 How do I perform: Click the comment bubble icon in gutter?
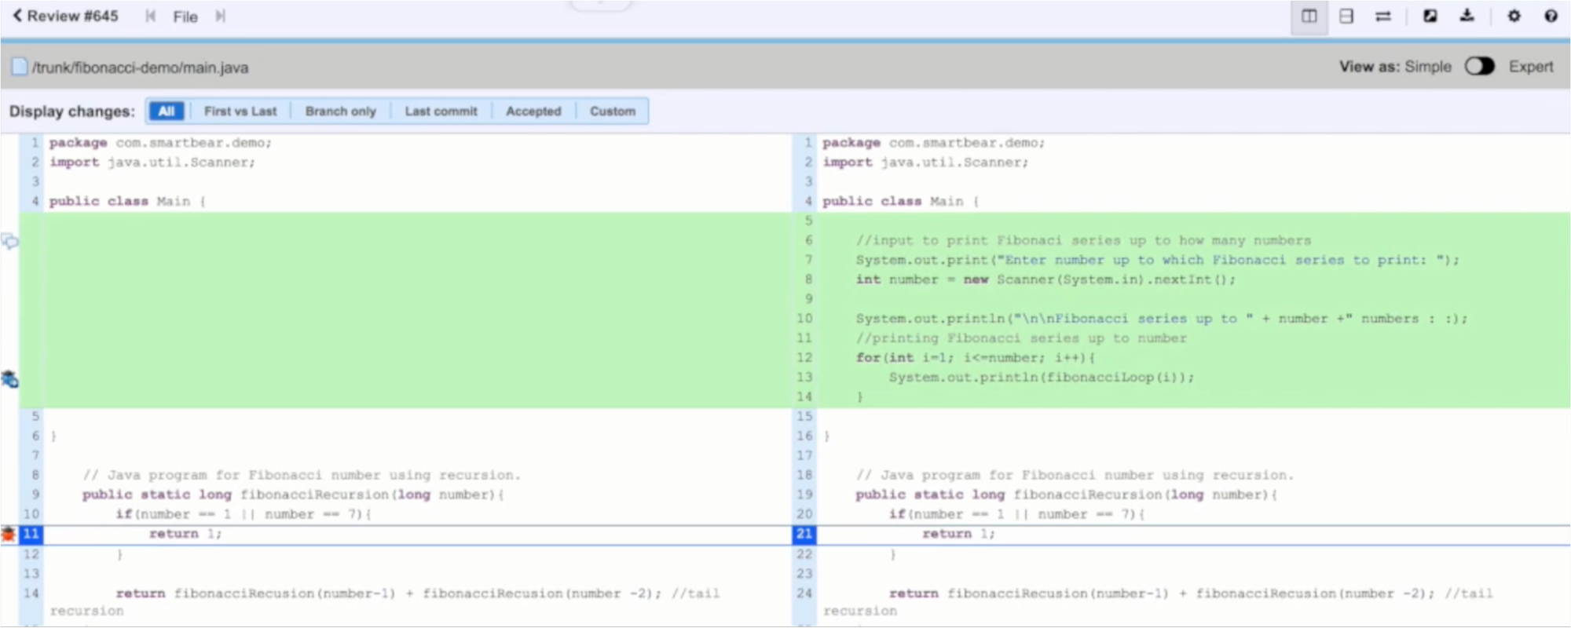tap(9, 242)
